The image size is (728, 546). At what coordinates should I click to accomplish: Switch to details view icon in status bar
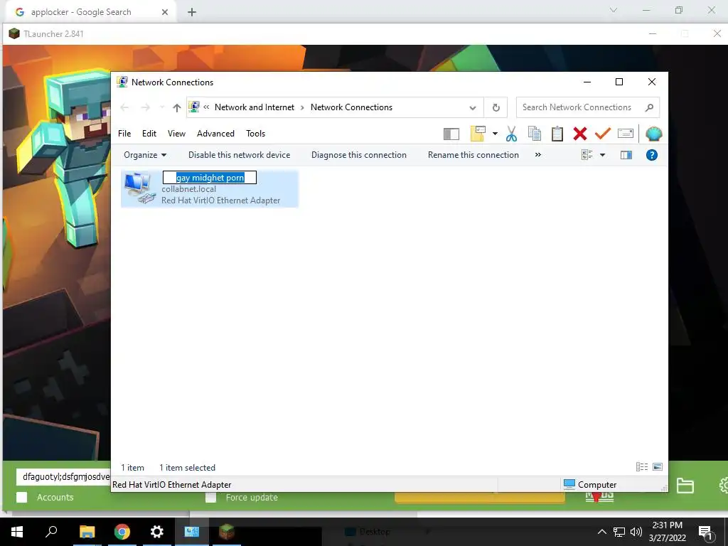coord(642,467)
